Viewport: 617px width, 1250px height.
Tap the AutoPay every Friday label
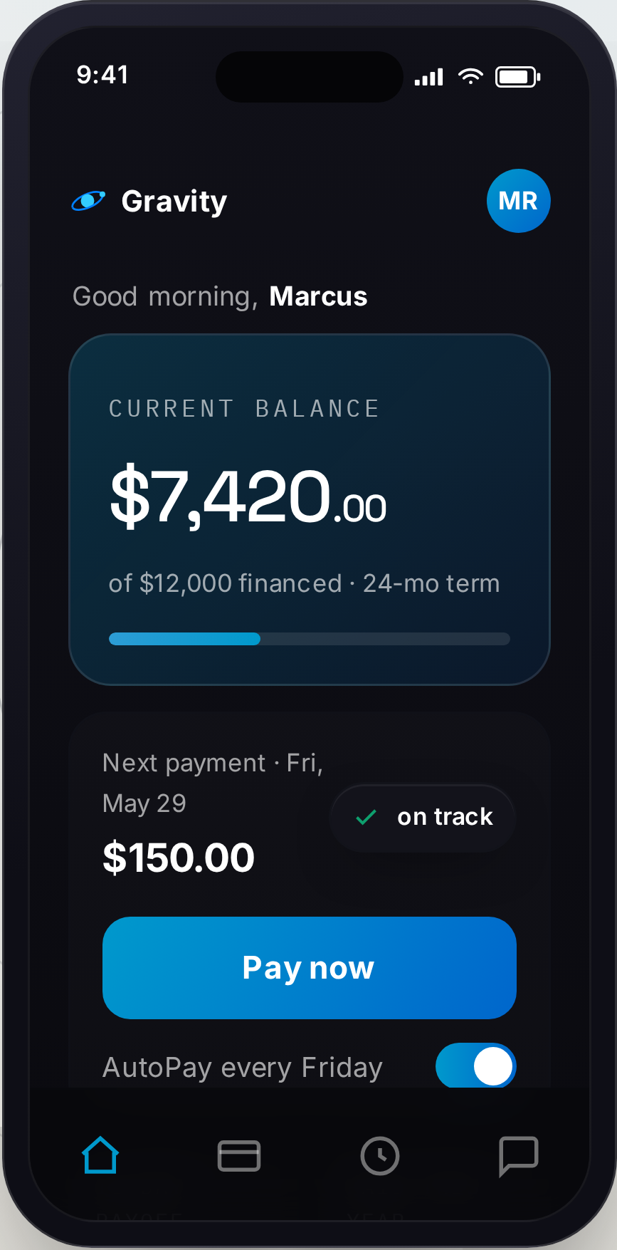(243, 1068)
